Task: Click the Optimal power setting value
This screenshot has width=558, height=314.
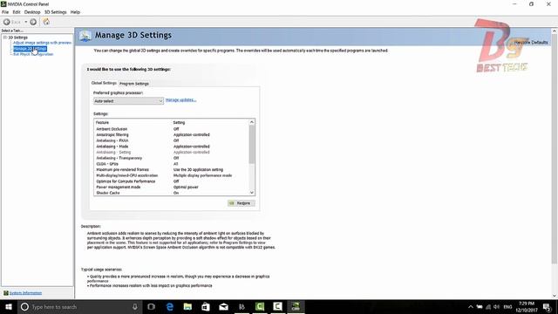Action: click(x=186, y=188)
